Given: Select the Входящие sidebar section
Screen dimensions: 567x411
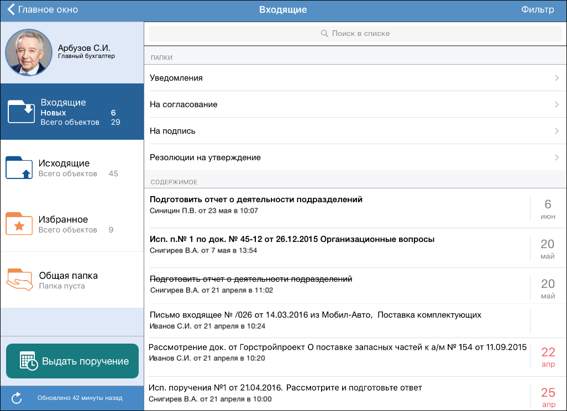Looking at the screenshot, I should click(72, 112).
